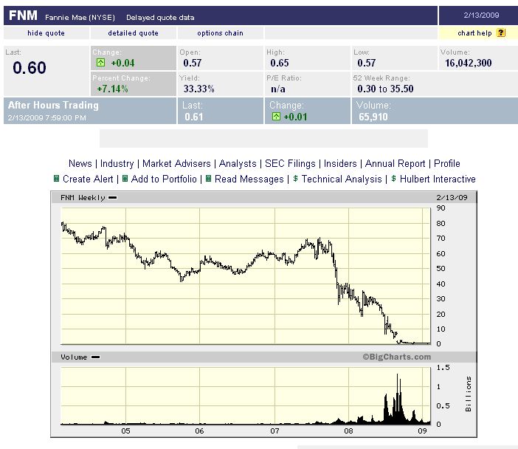The width and height of the screenshot is (518, 449).
Task: Click the green up arrow beside +0.04
Action: coord(101,63)
